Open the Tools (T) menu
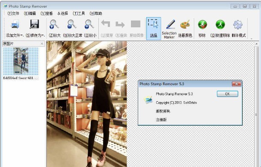 coord(79,14)
